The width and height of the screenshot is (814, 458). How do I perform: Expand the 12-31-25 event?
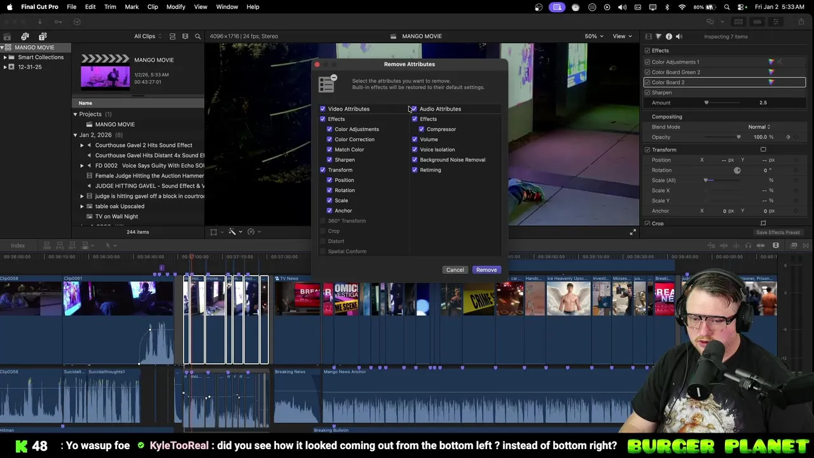[5, 67]
